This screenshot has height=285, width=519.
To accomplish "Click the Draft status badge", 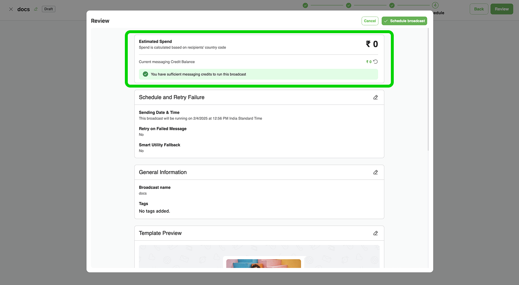I will [48, 9].
